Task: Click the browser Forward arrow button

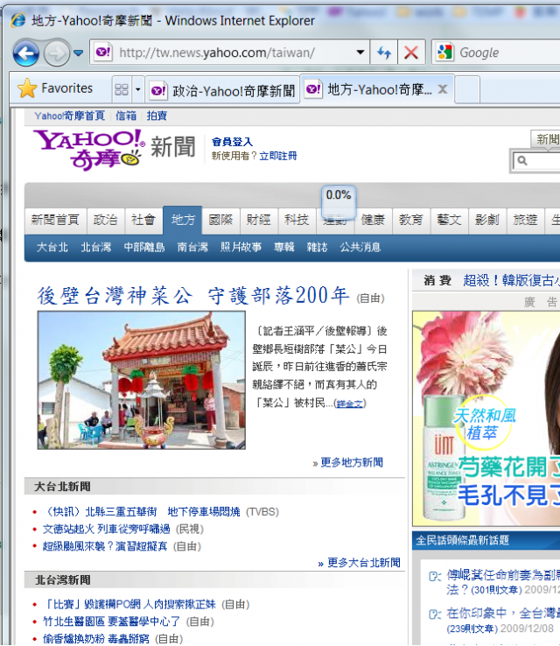Action: tap(56, 53)
